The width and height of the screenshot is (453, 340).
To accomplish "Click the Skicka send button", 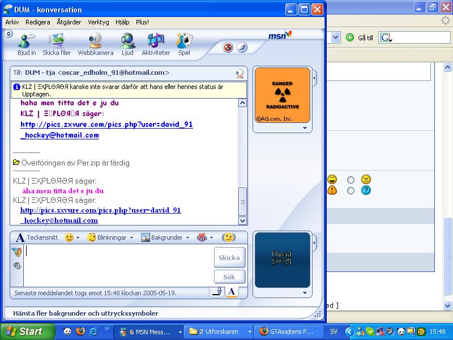I will click(x=230, y=257).
